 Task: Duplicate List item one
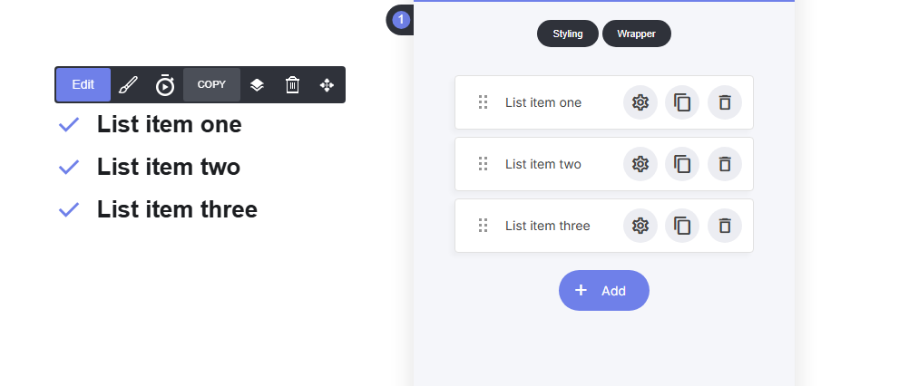pos(681,102)
